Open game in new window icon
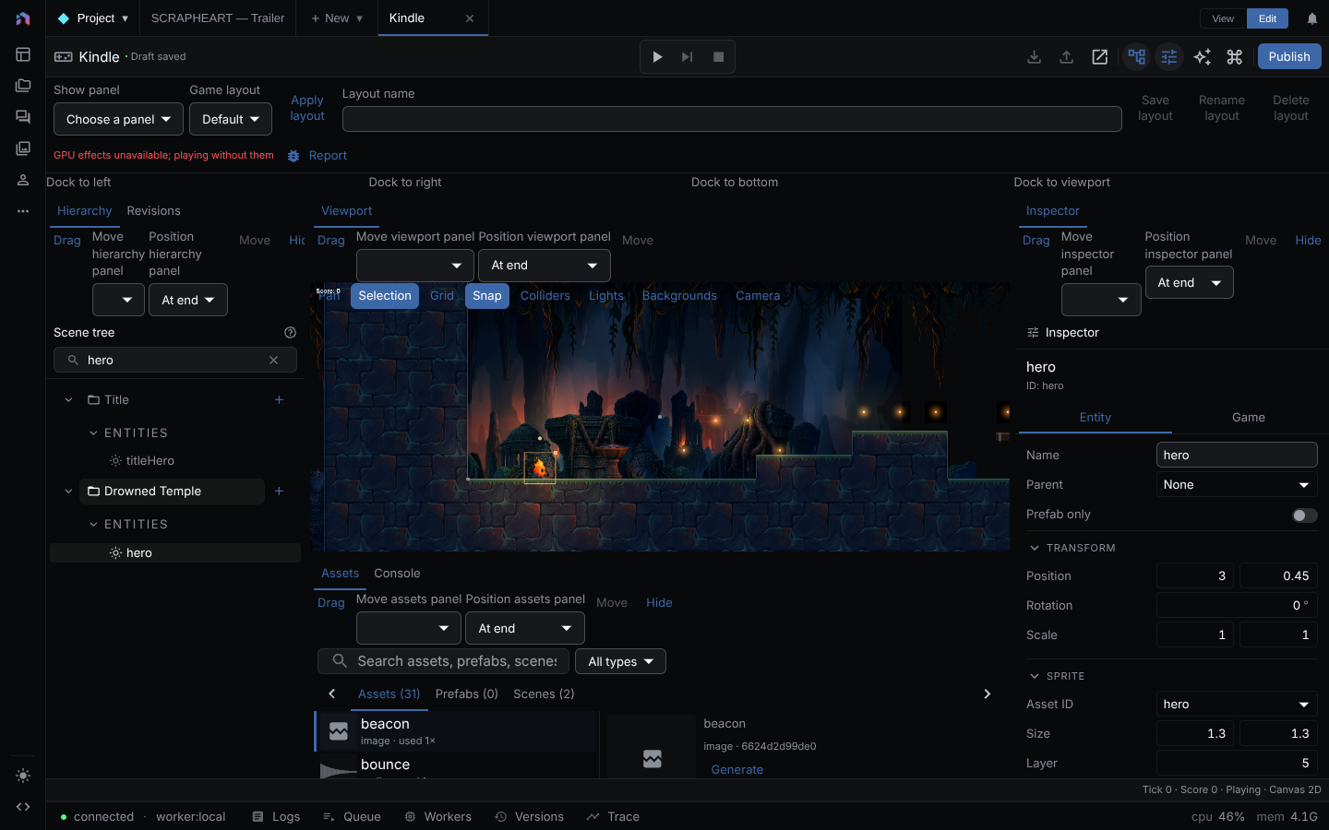Image resolution: width=1329 pixels, height=830 pixels. pyautogui.click(x=1099, y=57)
